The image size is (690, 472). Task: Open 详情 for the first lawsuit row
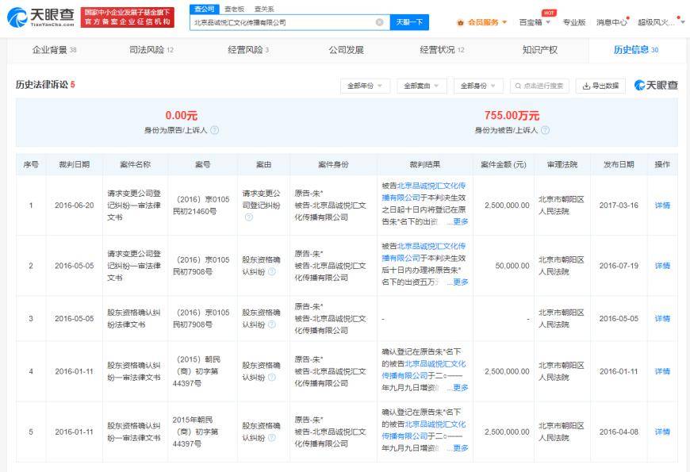pos(661,205)
